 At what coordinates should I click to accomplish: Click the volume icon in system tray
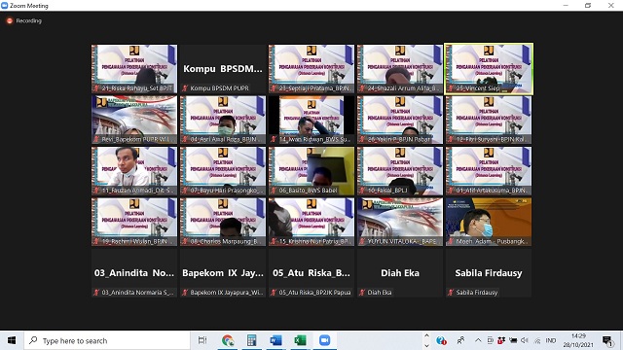525,340
